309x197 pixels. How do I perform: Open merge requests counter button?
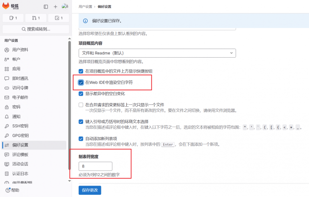[36, 18]
